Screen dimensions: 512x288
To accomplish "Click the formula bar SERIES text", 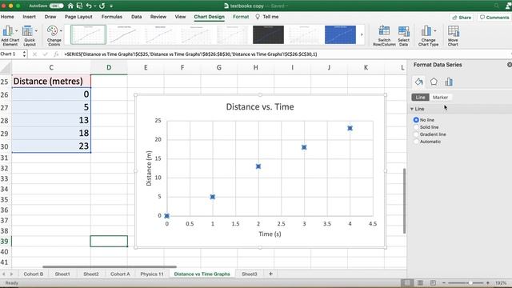I will [x=190, y=54].
